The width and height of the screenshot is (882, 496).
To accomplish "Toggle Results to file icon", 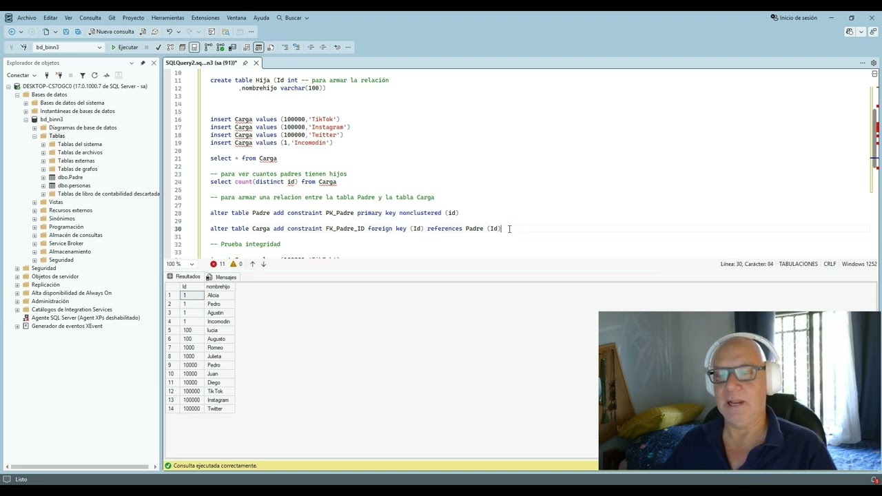I will [x=270, y=48].
